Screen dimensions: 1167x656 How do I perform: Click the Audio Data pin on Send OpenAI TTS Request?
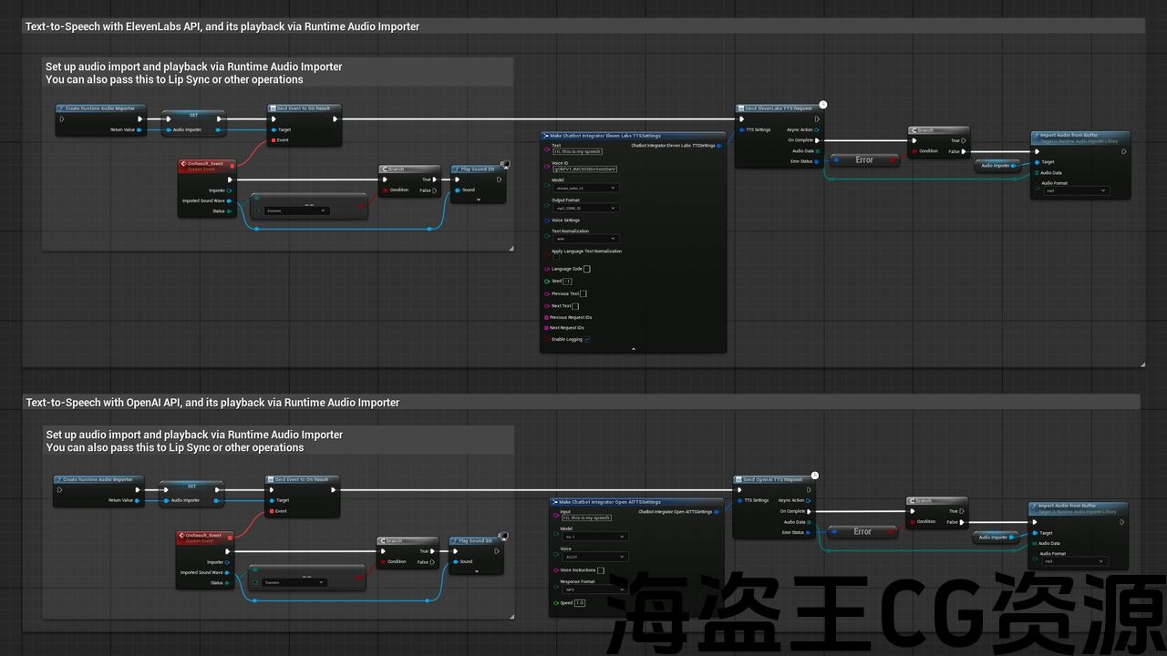coord(809,522)
